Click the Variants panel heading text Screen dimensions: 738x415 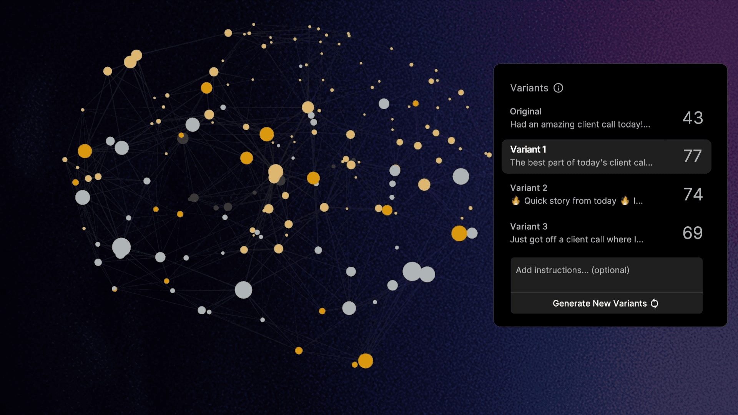[529, 88]
